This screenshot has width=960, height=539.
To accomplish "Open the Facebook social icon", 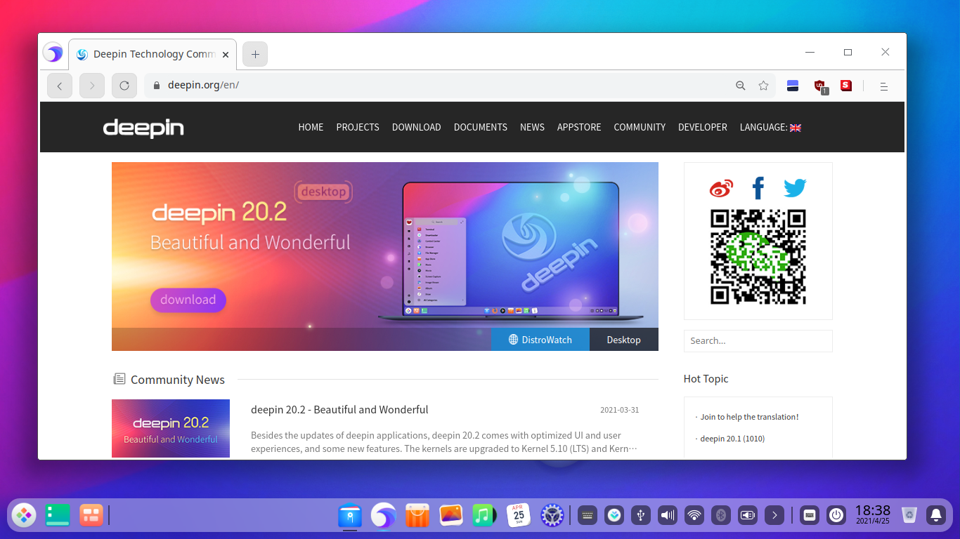I will 758,188.
